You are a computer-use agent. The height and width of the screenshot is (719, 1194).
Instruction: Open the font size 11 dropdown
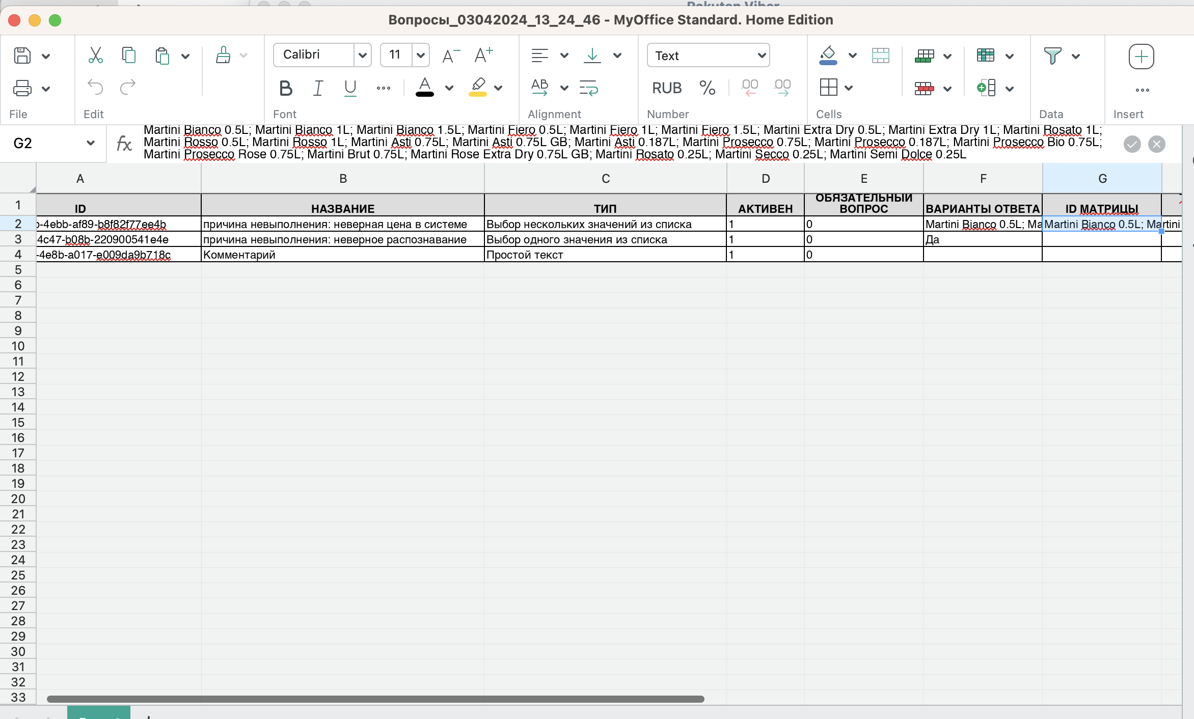pos(420,55)
